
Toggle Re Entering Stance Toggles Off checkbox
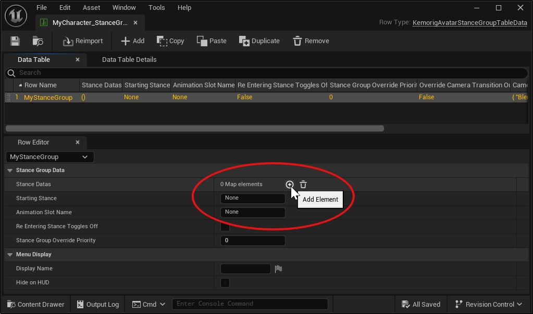[x=225, y=227]
